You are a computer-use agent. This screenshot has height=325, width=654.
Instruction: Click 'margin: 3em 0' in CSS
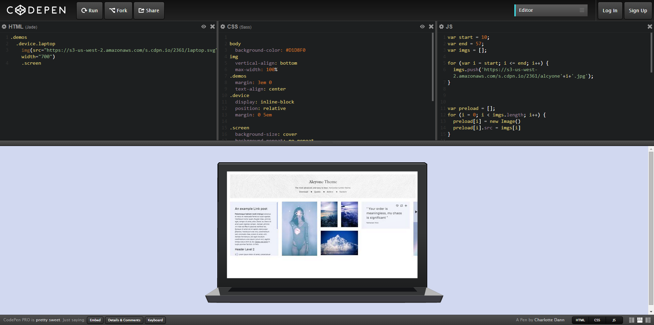point(253,82)
